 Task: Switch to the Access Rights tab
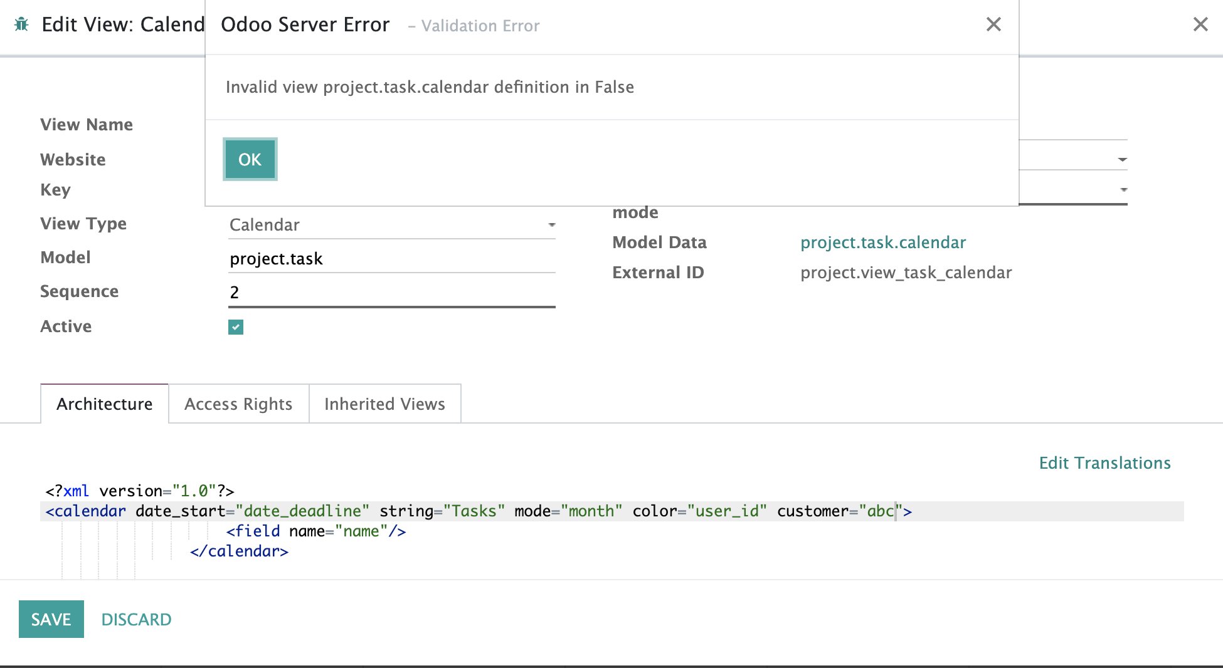tap(238, 404)
